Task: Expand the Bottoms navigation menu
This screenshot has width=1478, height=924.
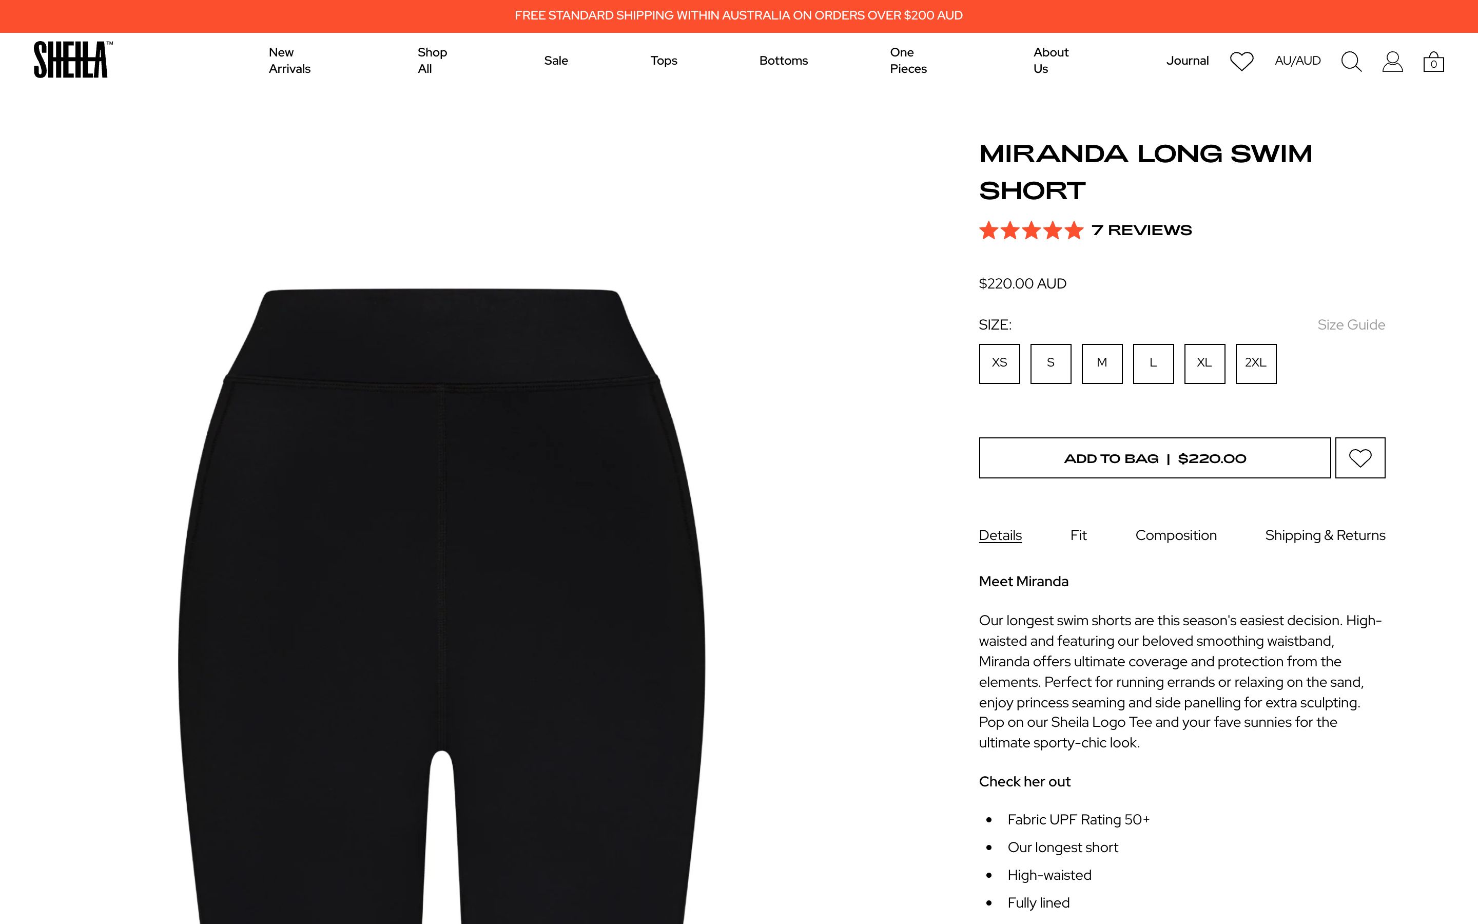Action: (784, 61)
